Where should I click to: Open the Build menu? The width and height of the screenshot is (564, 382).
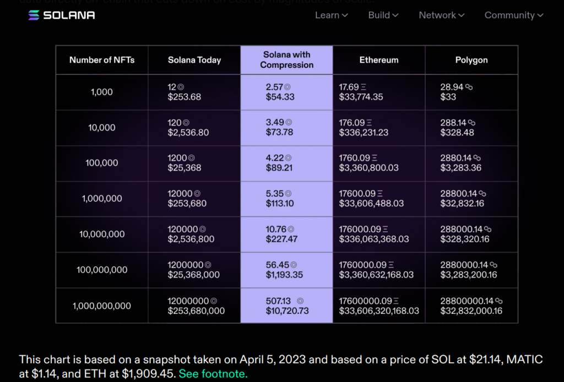click(383, 15)
